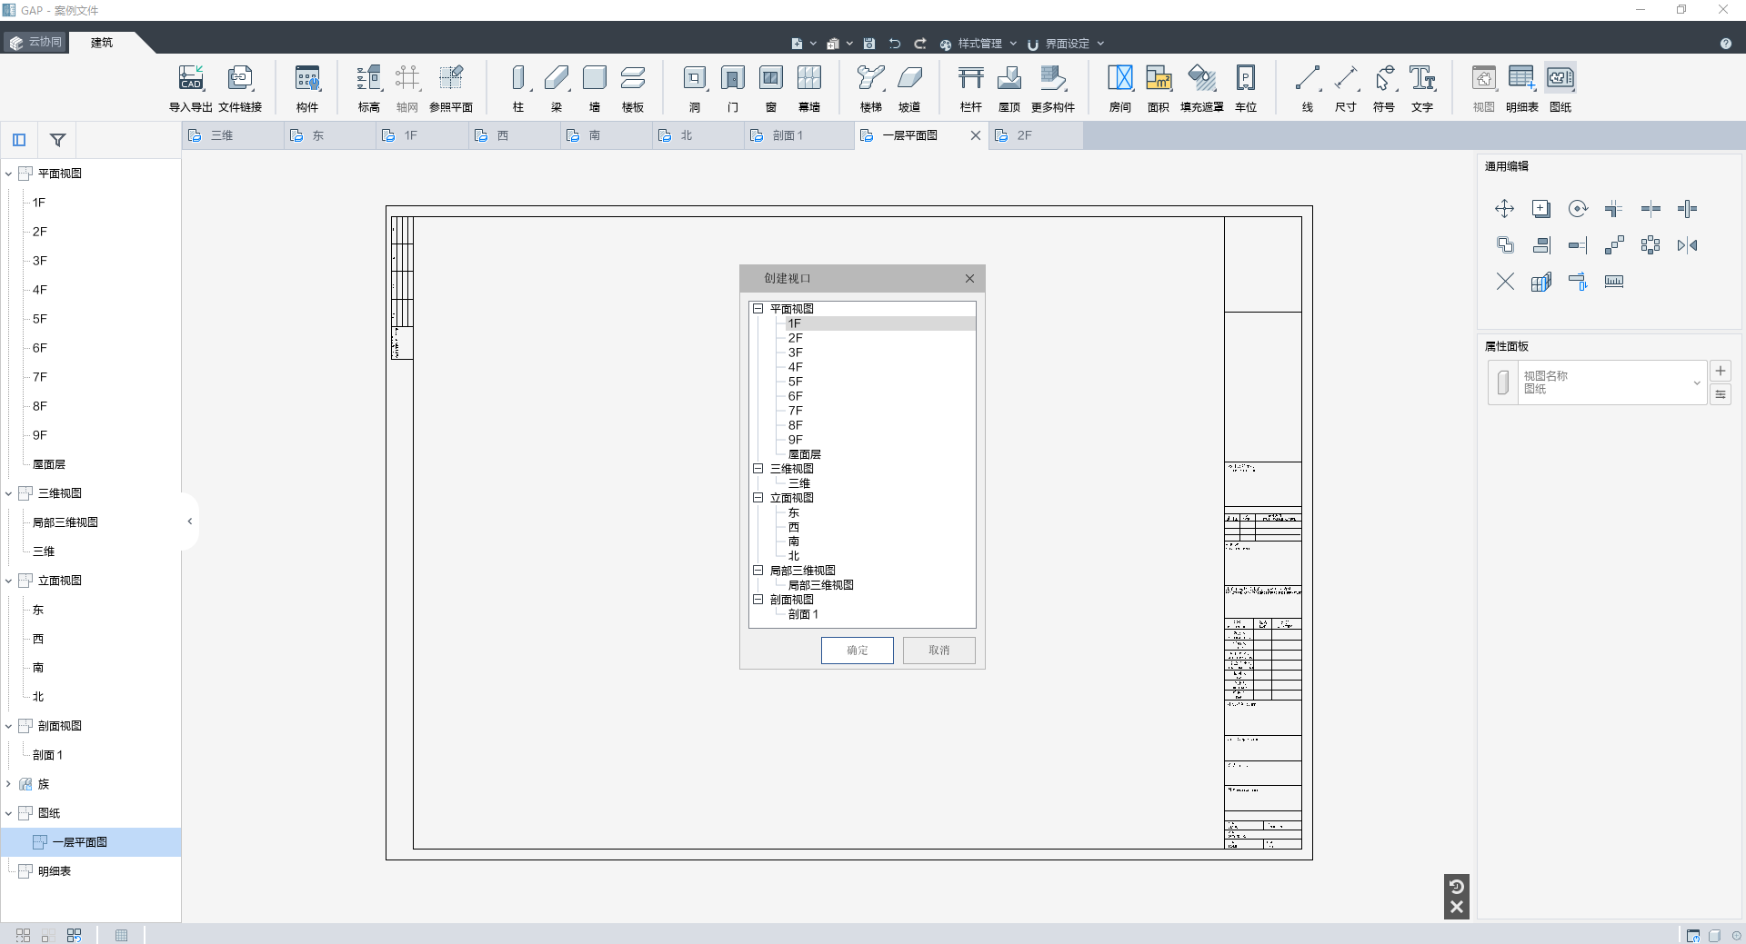This screenshot has height=944, width=1746.
Task: Select the fill mask tool
Action: coord(1202,88)
